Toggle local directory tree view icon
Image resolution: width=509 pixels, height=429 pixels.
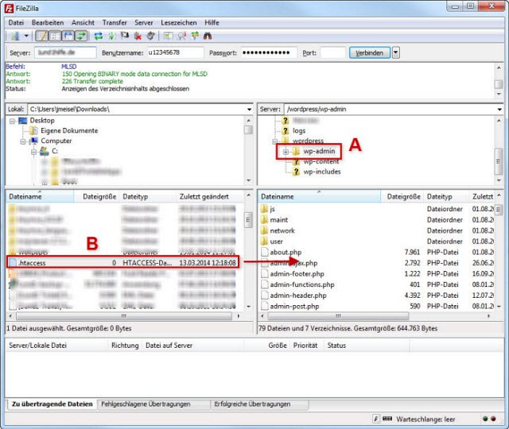(x=53, y=36)
